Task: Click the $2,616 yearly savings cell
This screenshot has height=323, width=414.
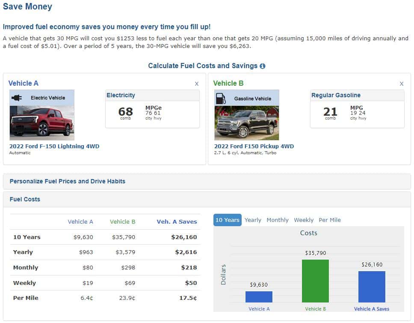Action: [x=186, y=252]
